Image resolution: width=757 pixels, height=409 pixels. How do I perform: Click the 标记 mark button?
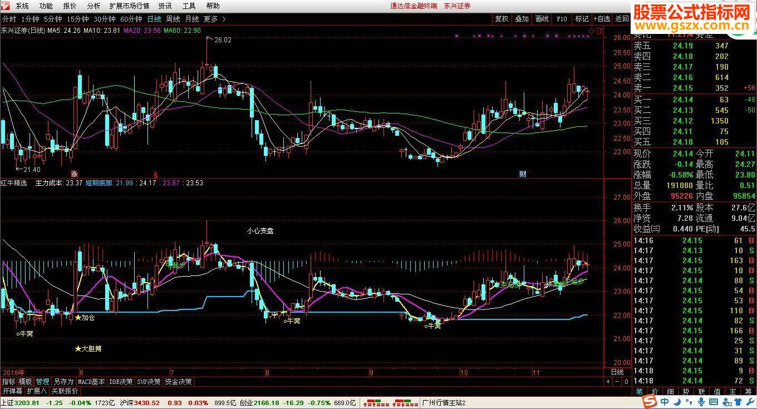pyautogui.click(x=582, y=18)
